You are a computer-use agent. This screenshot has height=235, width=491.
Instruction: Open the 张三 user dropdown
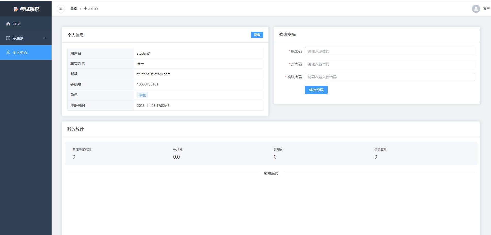[486, 9]
